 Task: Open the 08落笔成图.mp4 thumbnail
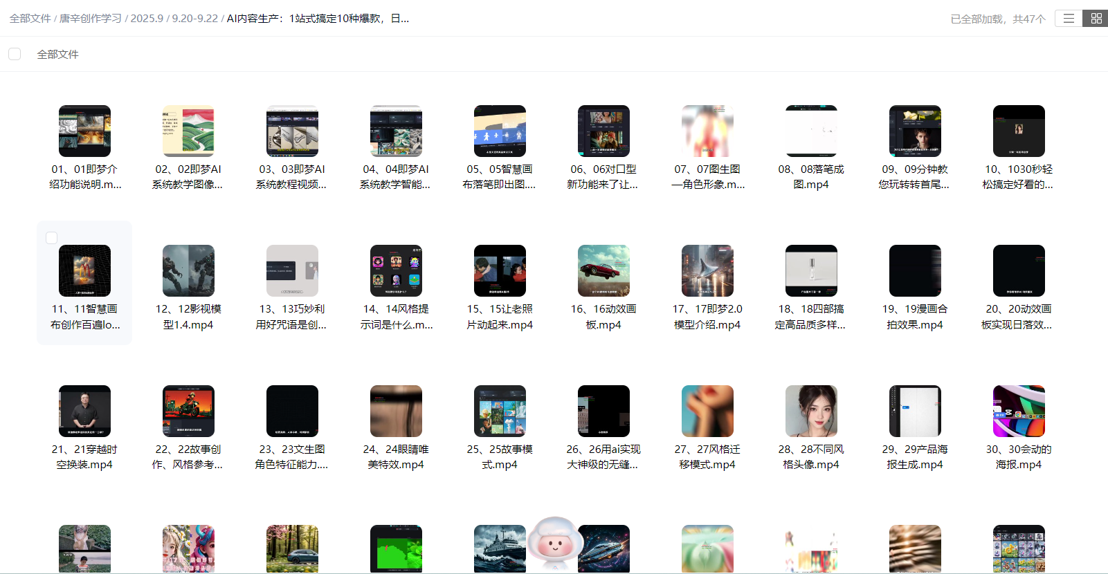[x=811, y=131]
